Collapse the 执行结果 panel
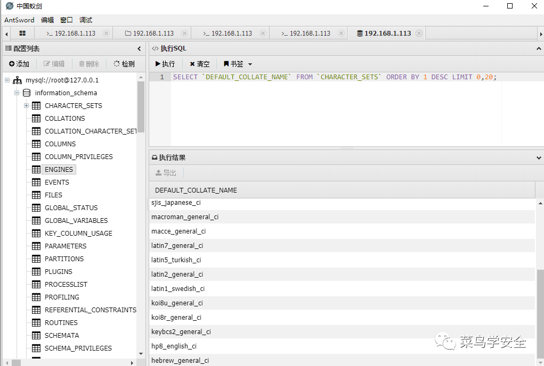Image resolution: width=544 pixels, height=366 pixels. pyautogui.click(x=539, y=158)
